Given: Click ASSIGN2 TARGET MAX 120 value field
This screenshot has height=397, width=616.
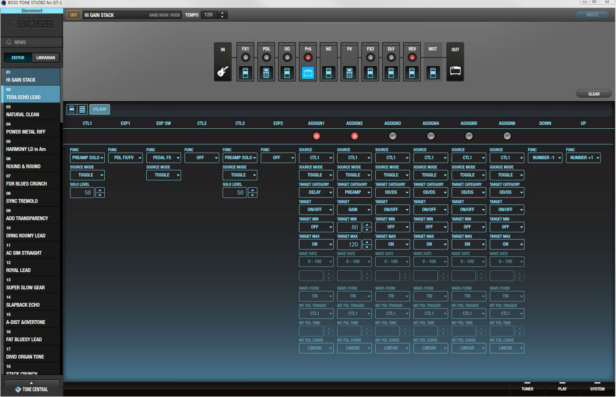Looking at the screenshot, I should click(350, 244).
